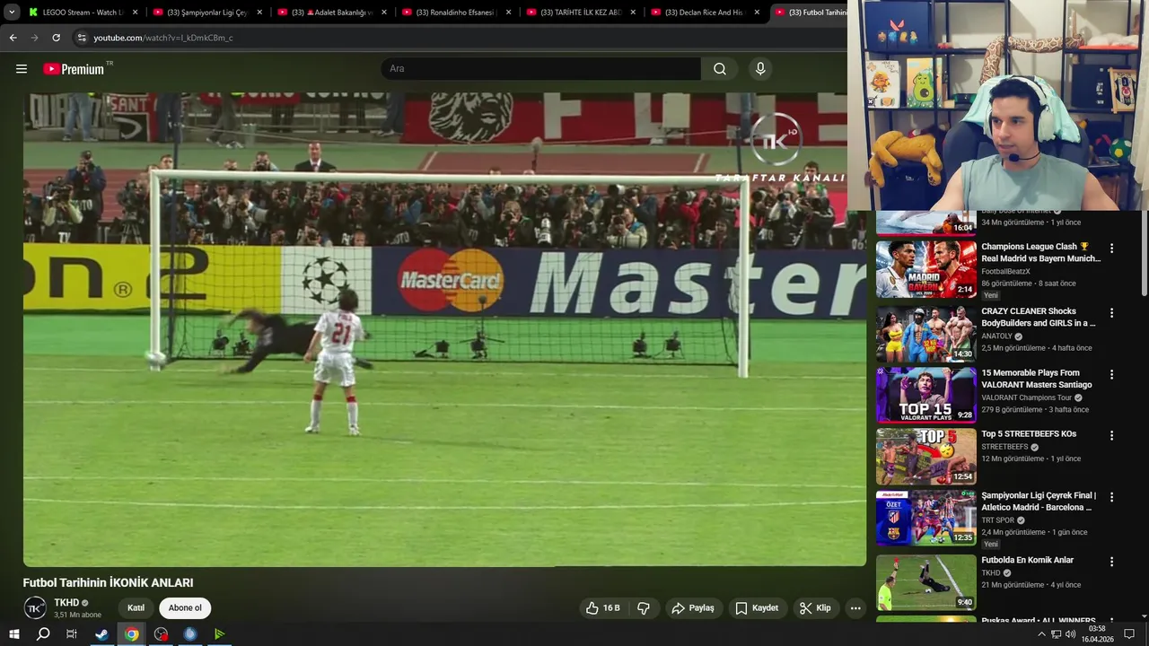This screenshot has width=1149, height=646.
Task: Reload the YouTube page
Action: click(56, 38)
